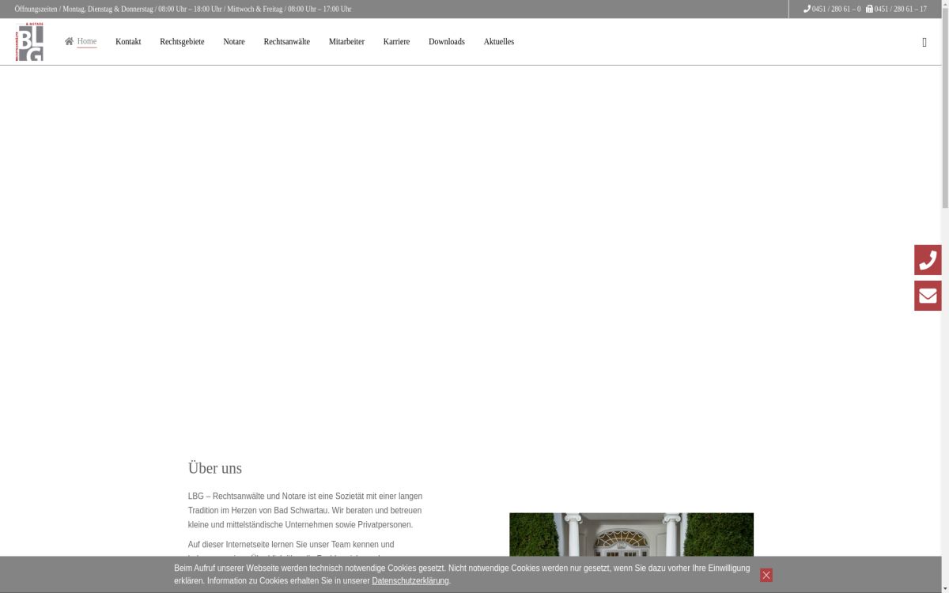The width and height of the screenshot is (949, 593).
Task: Click the phone icon in top bar
Action: click(x=807, y=9)
